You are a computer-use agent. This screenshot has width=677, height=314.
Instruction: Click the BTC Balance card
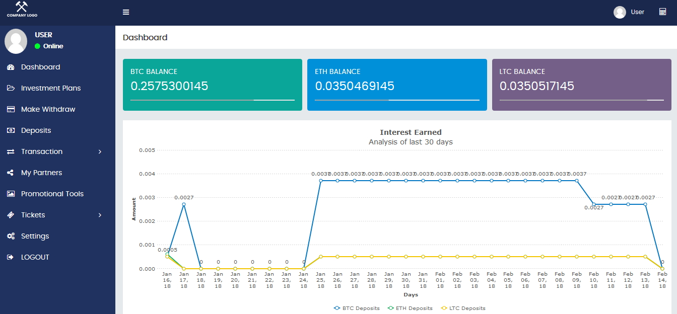[x=213, y=85]
